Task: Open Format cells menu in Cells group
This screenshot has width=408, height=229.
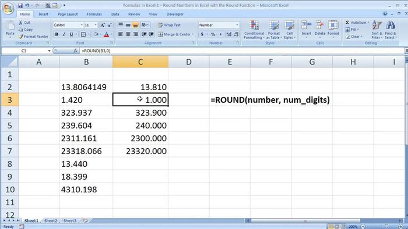Action: tap(333, 30)
